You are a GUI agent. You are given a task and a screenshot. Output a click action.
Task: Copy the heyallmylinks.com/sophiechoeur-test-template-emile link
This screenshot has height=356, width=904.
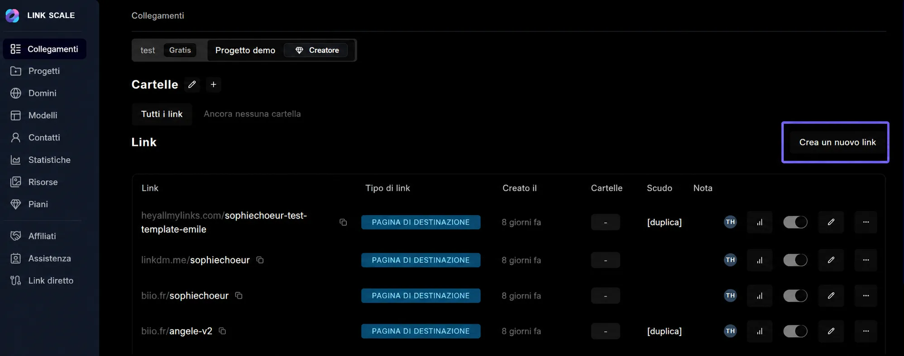pos(343,222)
